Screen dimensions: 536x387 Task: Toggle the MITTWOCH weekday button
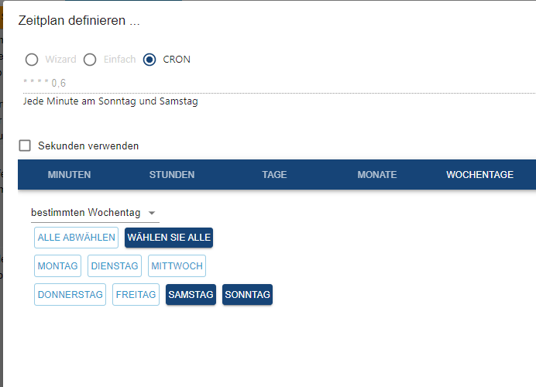coord(177,266)
